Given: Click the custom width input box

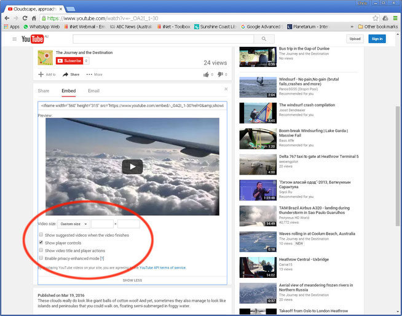Looking at the screenshot, I should point(102,224).
